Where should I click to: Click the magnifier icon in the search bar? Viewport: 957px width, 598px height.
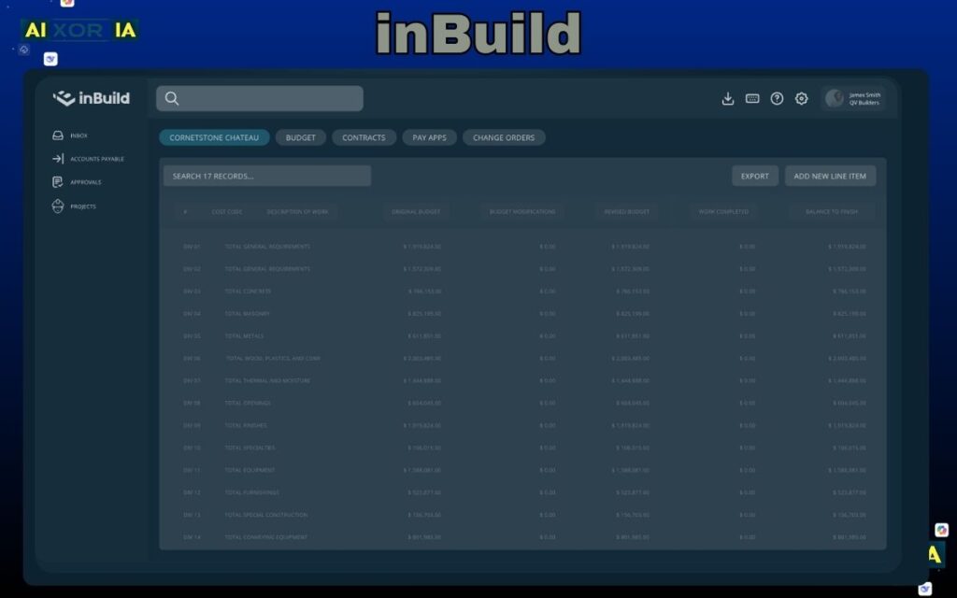(172, 98)
